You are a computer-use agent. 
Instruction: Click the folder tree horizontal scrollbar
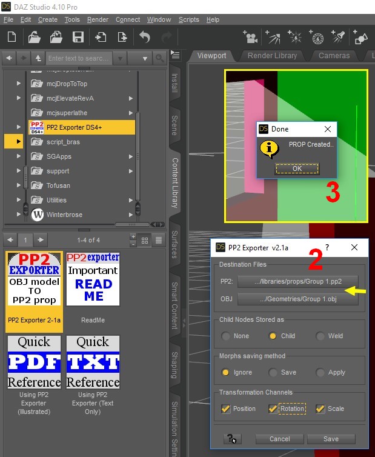click(x=132, y=224)
